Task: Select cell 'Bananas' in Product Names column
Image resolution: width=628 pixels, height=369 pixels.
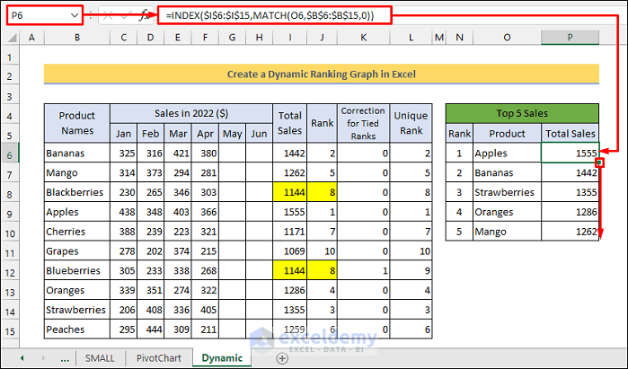Action: coord(77,153)
